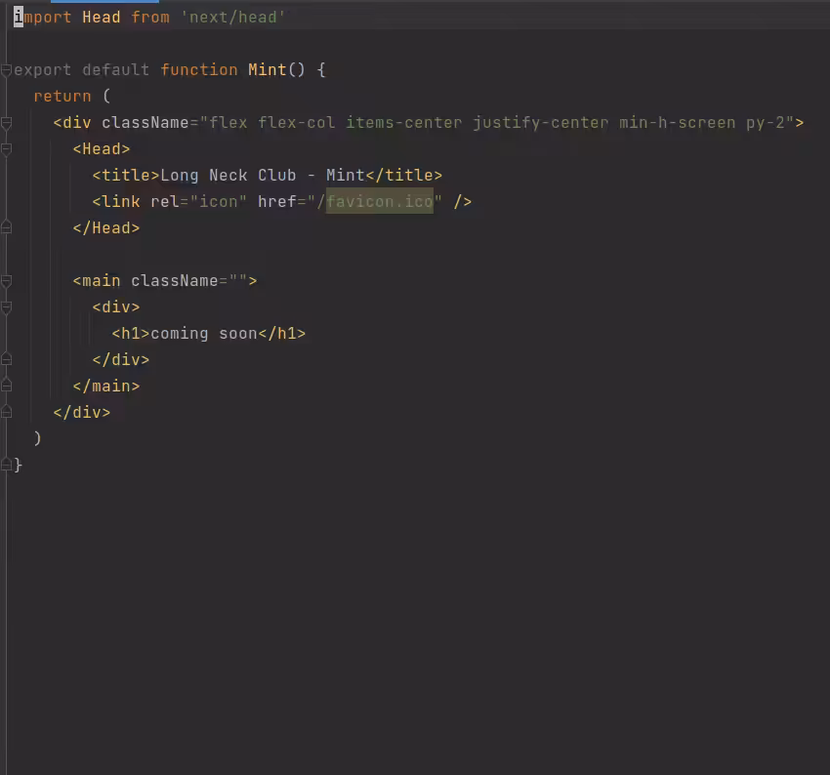Click the default keyword
This screenshot has width=830, height=775.
tap(116, 70)
